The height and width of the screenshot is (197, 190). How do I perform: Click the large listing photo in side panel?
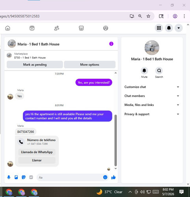point(152,48)
